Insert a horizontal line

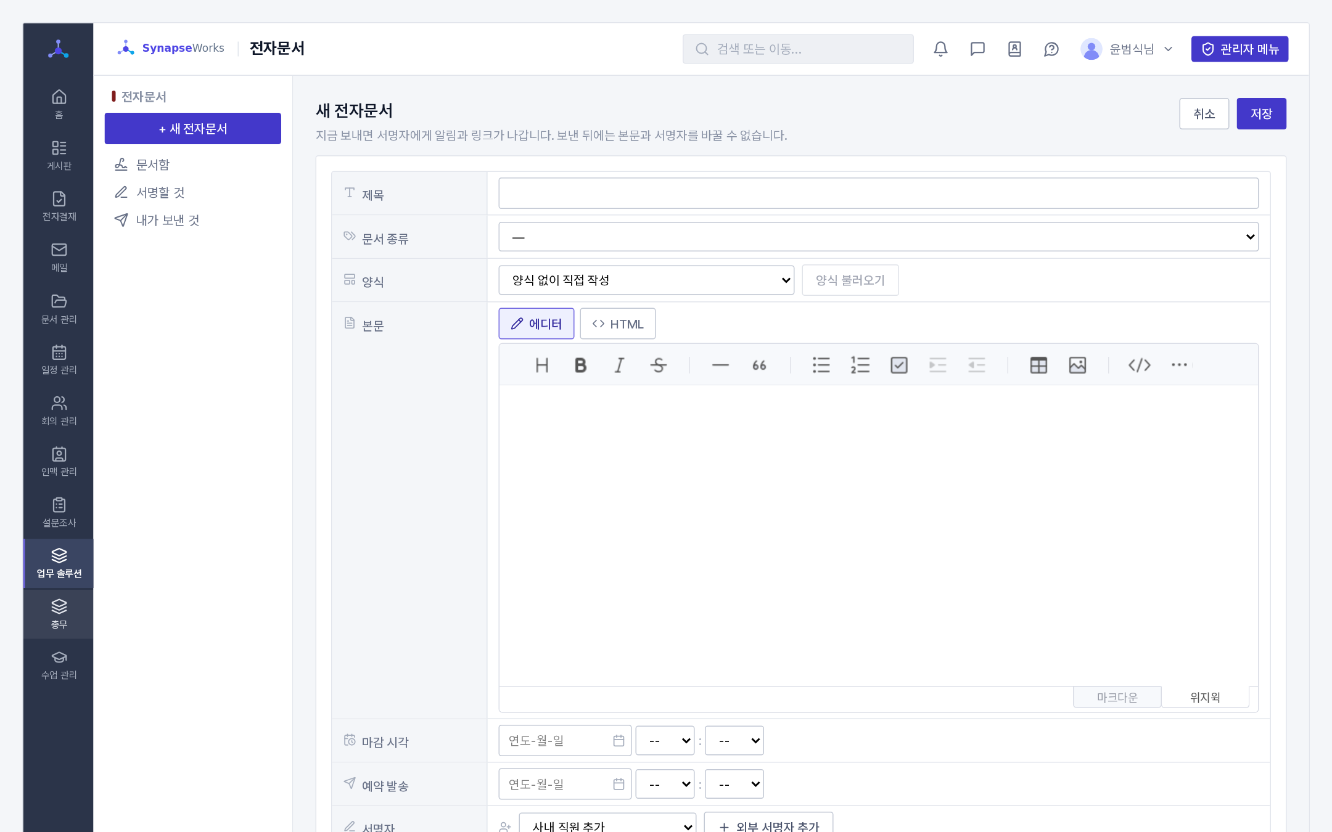(x=720, y=365)
